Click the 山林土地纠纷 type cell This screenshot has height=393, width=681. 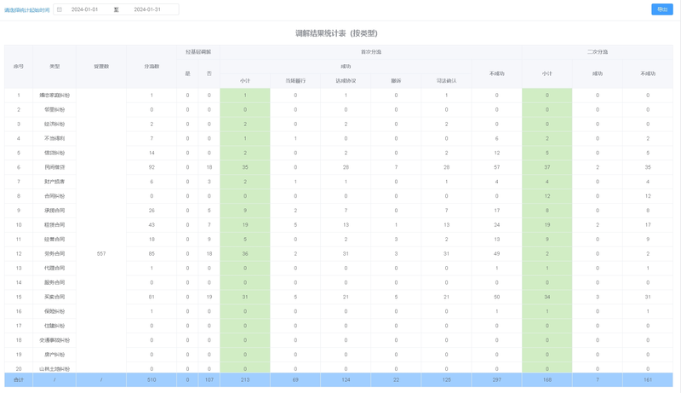(x=54, y=368)
